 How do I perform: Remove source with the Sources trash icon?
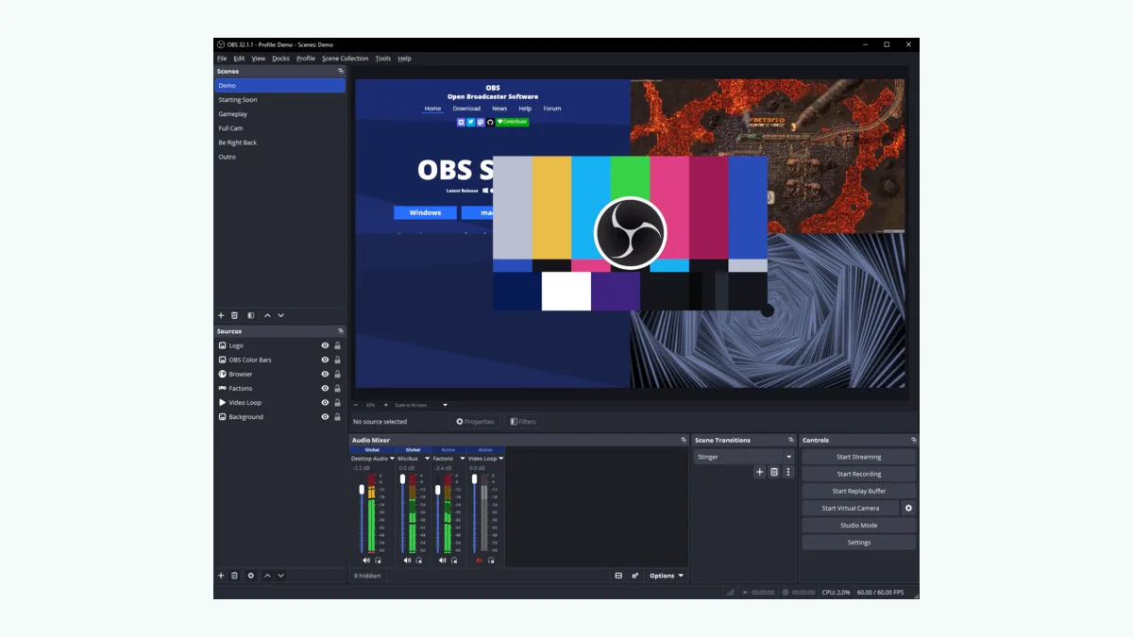[234, 575]
